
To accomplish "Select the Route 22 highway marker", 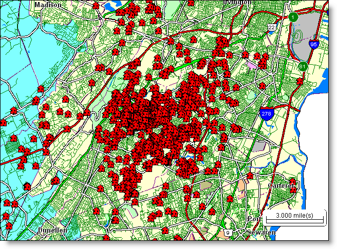I will tap(271, 26).
